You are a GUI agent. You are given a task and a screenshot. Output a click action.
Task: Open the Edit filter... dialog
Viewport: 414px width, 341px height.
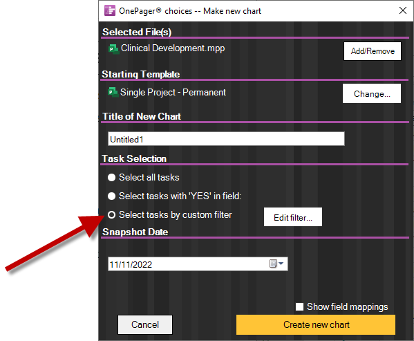coord(293,217)
